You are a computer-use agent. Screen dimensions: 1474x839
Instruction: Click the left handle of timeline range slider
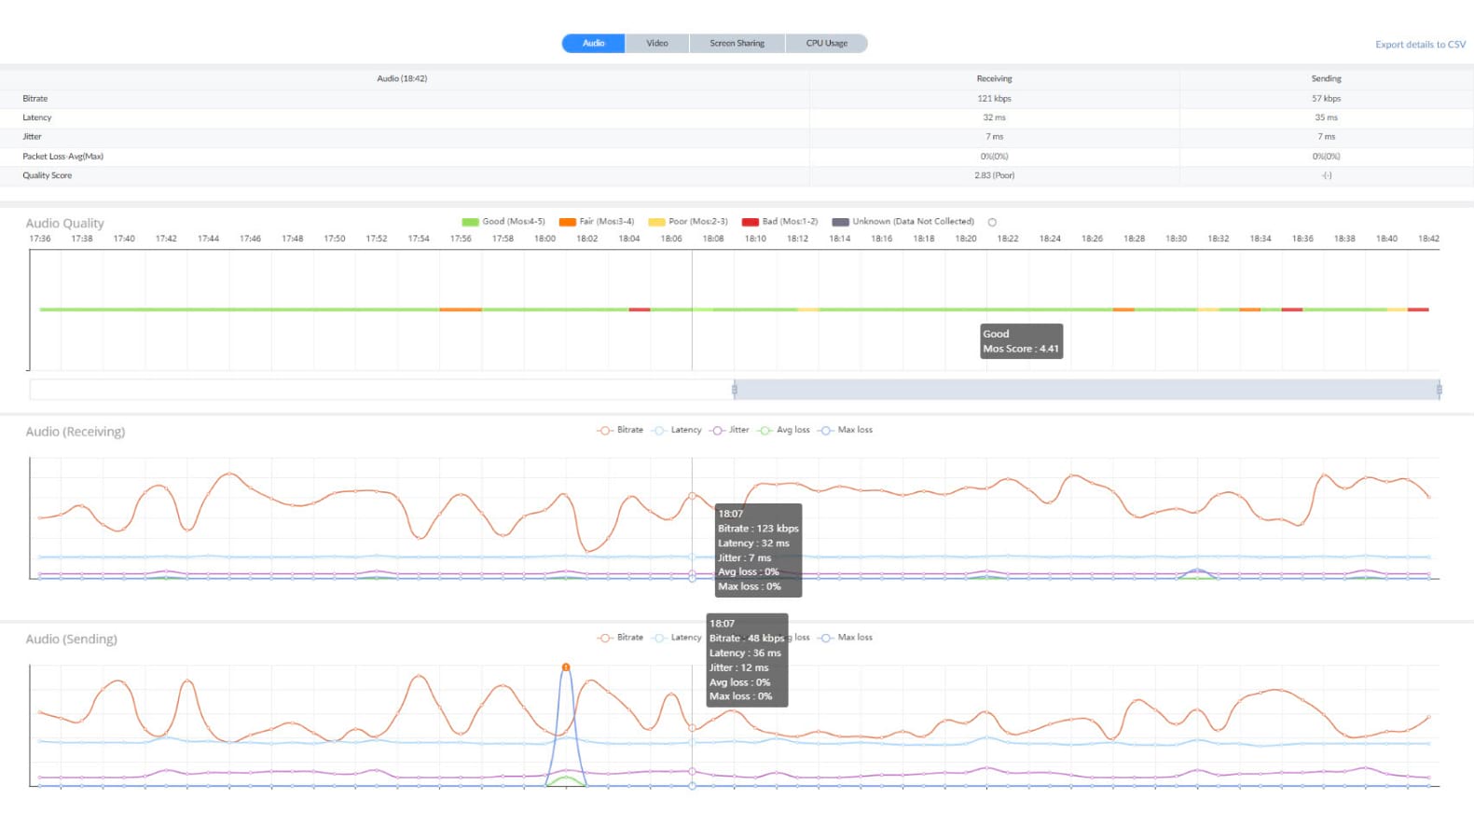(735, 390)
